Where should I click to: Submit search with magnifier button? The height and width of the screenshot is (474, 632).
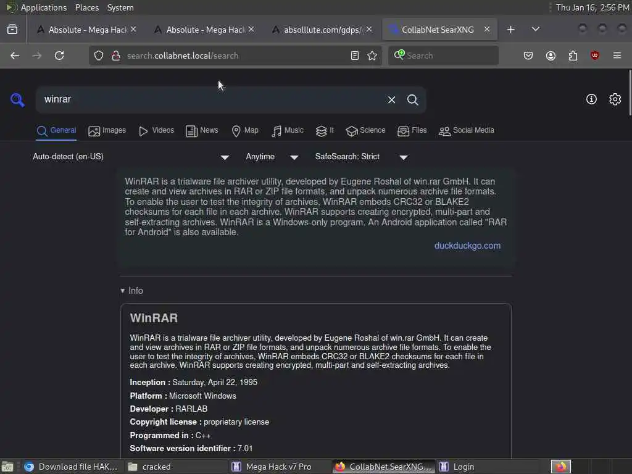coord(412,99)
